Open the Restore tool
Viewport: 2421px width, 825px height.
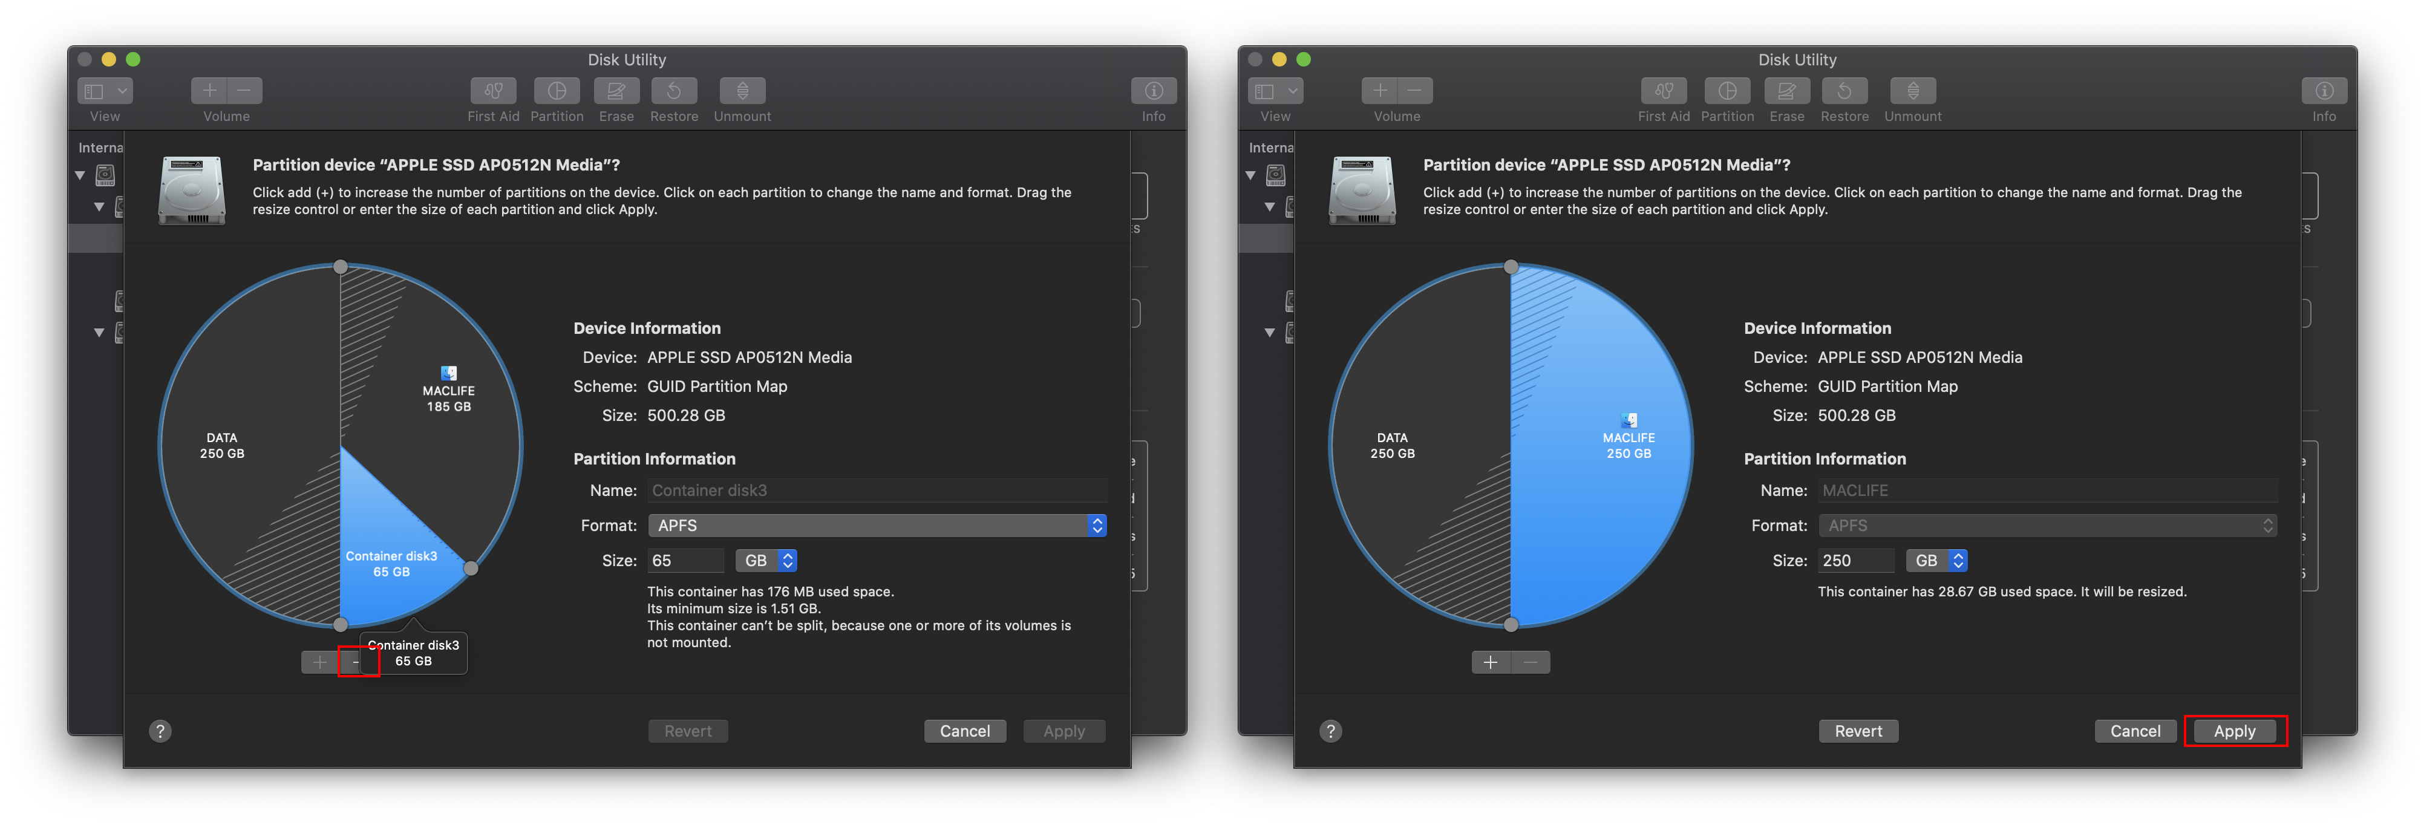(674, 91)
